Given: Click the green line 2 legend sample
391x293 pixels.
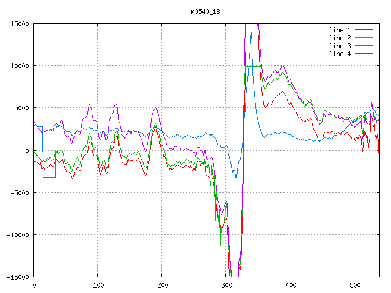Looking at the screenshot, I should pyautogui.click(x=364, y=38).
